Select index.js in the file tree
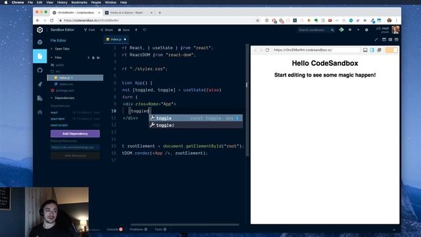This screenshot has height=237, width=421. click(75, 78)
